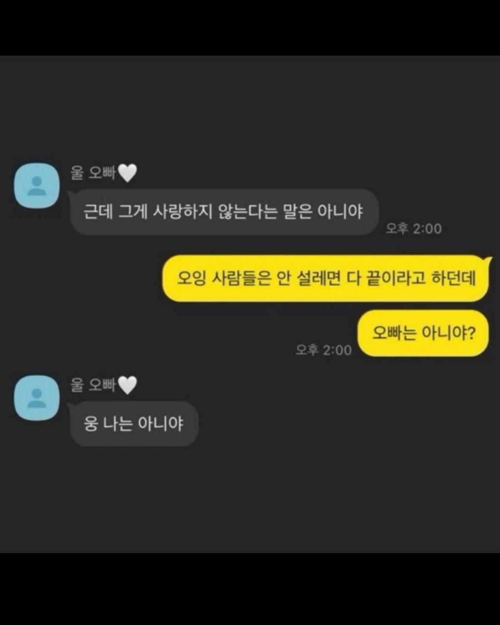500x625 pixels.
Task: Tap the gray bubble '근데 그게 사랑하지 않는다는 말은 아니야'
Action: pos(224,212)
